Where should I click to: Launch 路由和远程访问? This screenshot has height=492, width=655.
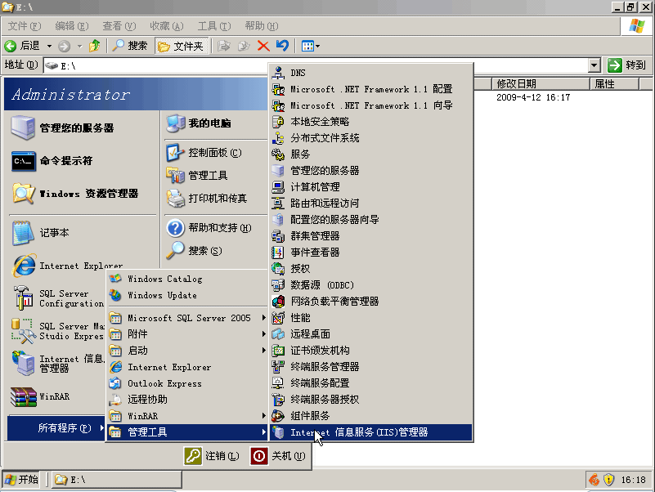click(x=371, y=203)
